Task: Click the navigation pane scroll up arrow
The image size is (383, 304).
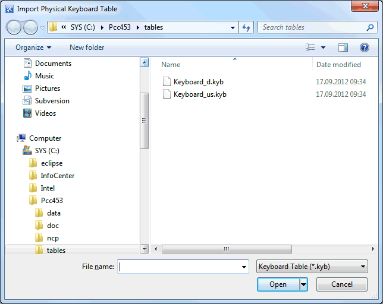Action: (145, 63)
